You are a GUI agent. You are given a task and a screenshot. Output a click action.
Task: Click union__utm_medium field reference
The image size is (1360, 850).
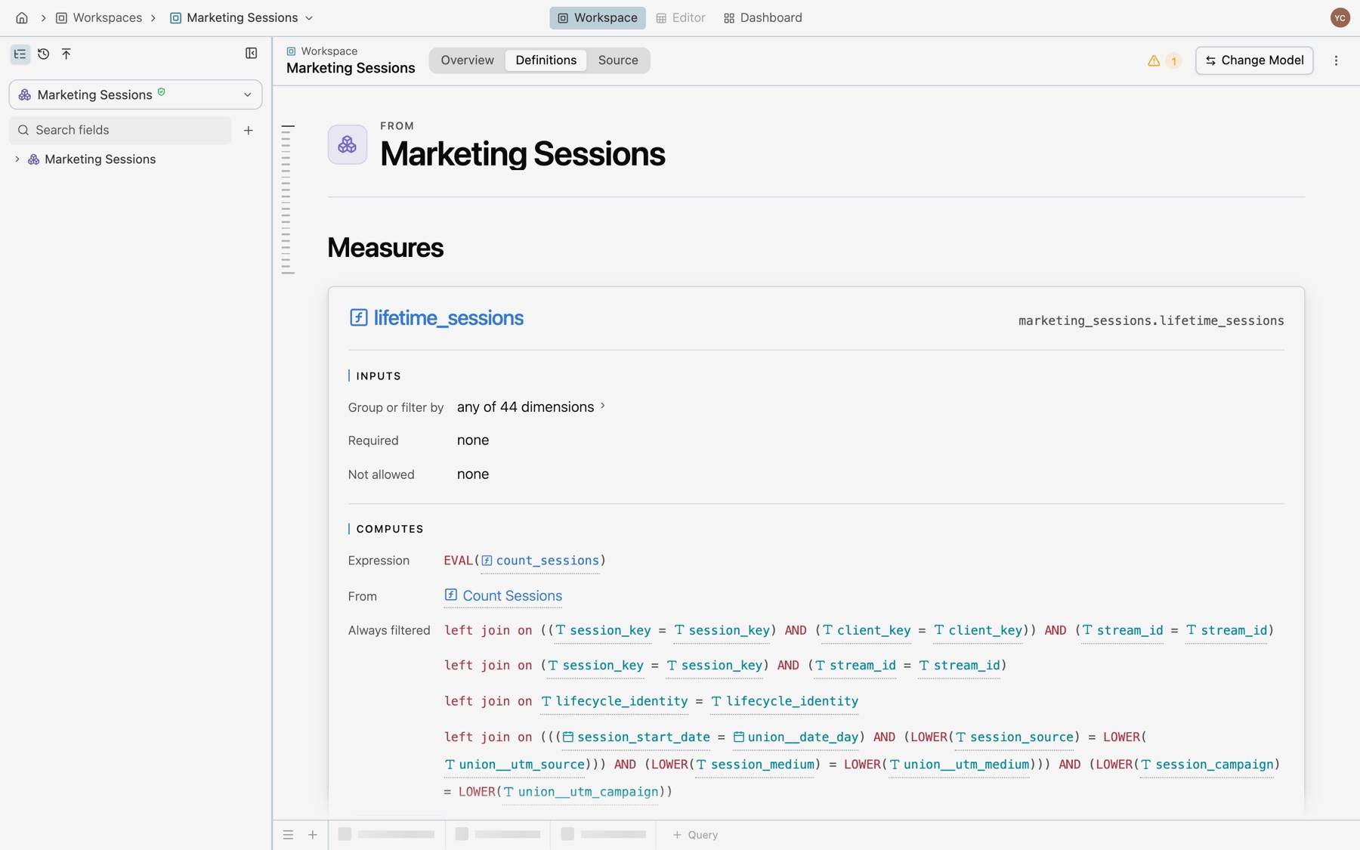coord(959,765)
